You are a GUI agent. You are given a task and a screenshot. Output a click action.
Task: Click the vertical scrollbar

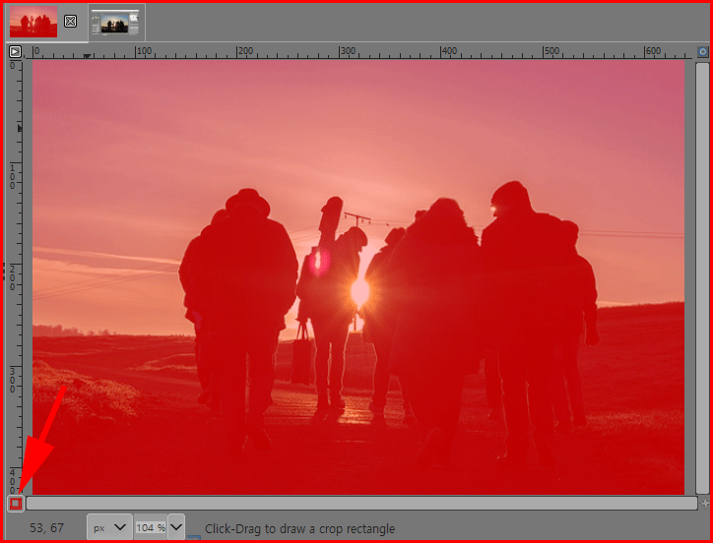coord(702,278)
